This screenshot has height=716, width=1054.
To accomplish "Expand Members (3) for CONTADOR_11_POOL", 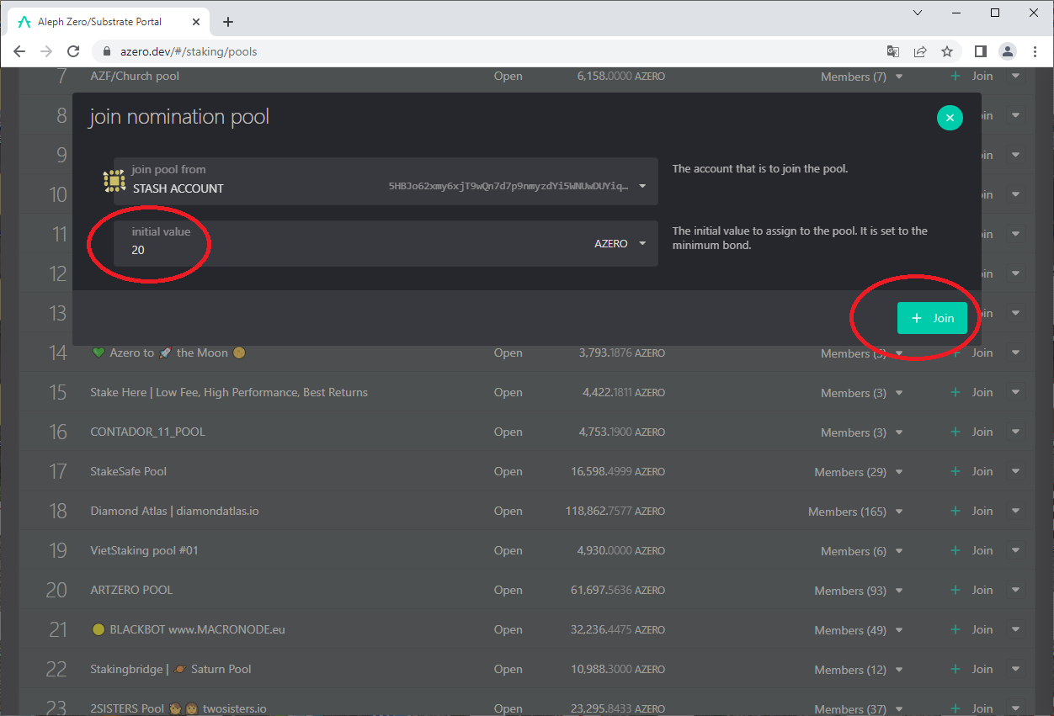I will (x=862, y=432).
